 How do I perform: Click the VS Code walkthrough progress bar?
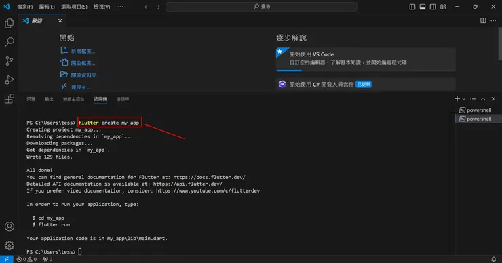tap(289, 70)
